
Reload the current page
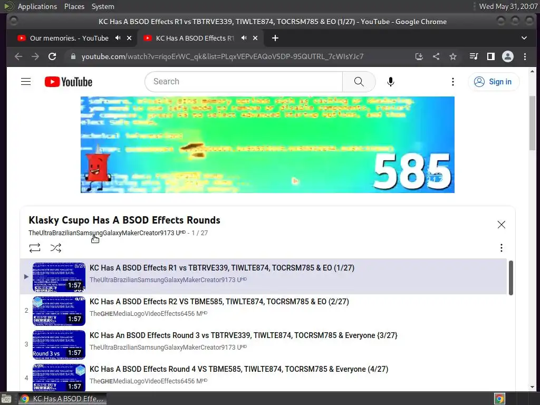[x=52, y=56]
